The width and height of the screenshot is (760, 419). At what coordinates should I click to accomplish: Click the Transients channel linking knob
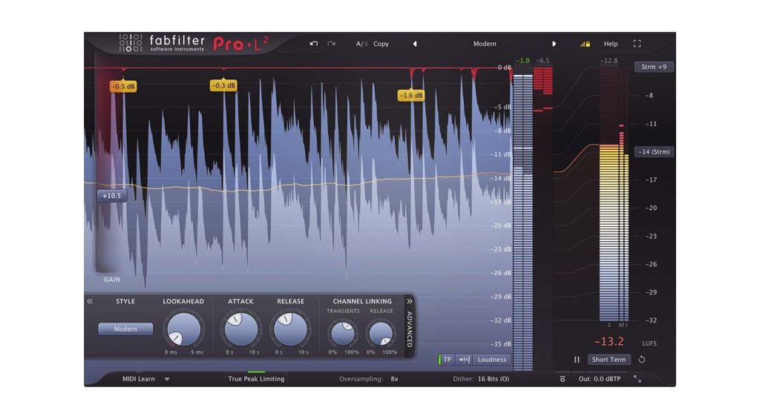point(343,333)
